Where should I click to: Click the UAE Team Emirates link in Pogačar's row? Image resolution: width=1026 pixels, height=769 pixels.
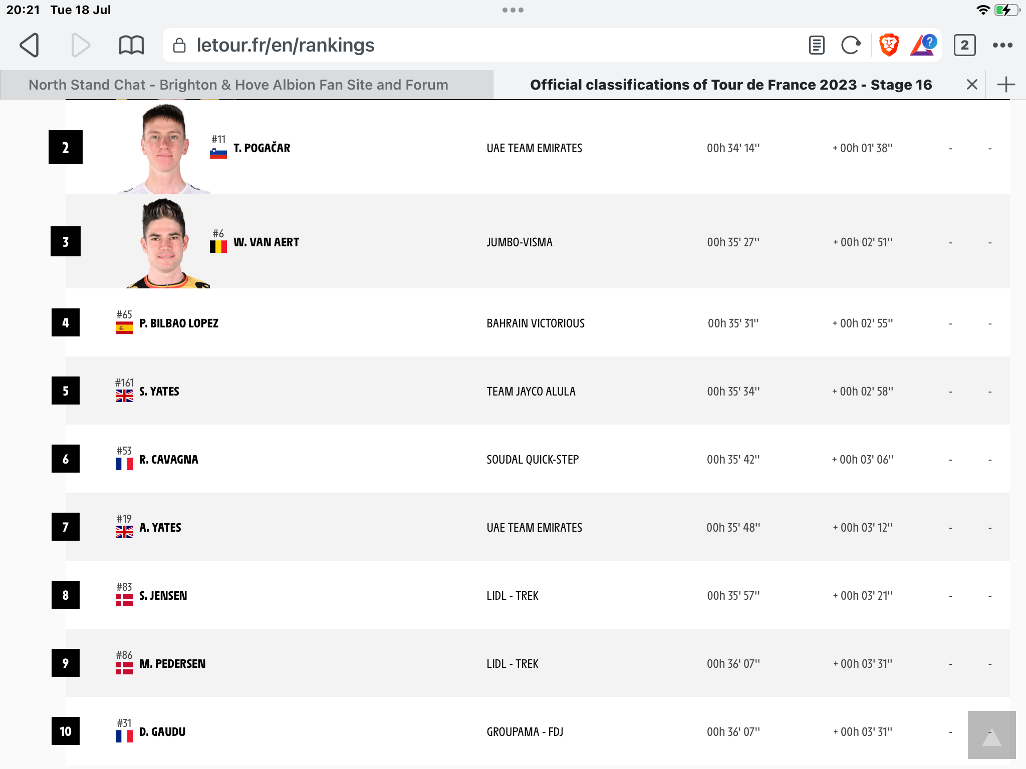tap(534, 148)
